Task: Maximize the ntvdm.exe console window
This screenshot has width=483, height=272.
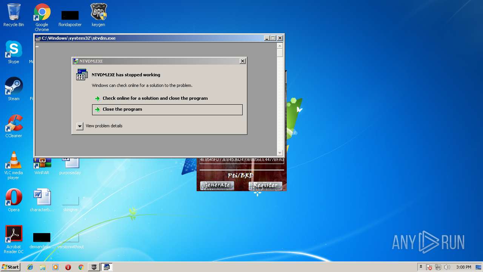Action: click(x=273, y=38)
